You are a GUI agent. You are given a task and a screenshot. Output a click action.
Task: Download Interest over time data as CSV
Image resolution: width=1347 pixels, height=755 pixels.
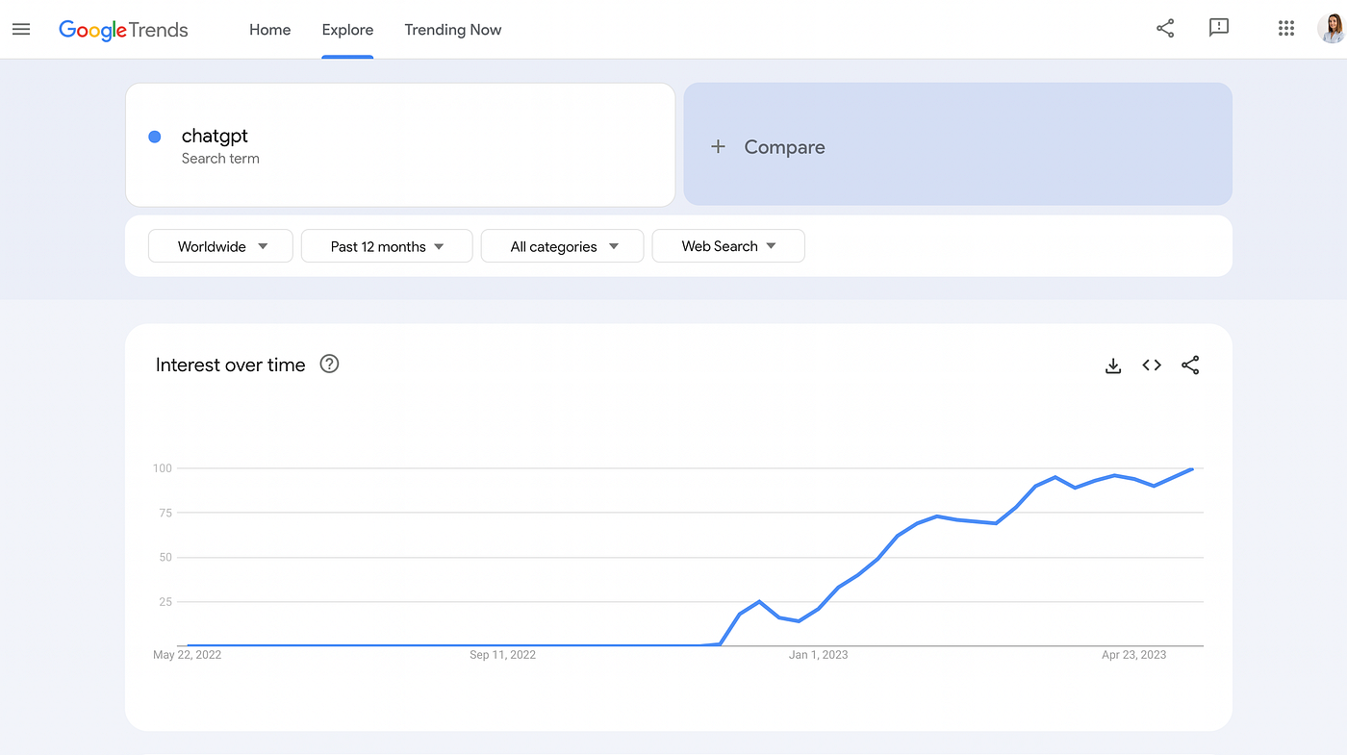coord(1113,365)
